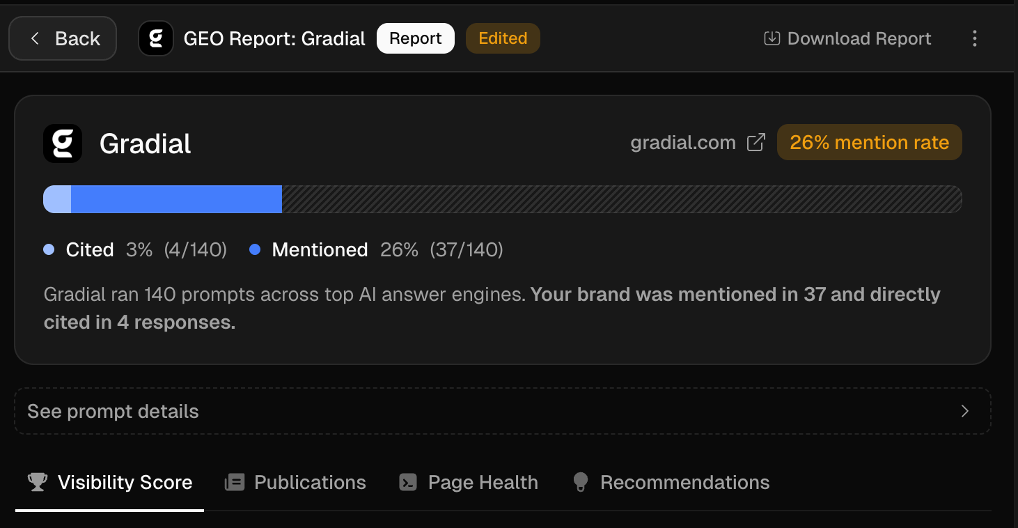Go back using the Back button
Viewport: 1018px width, 528px height.
pos(63,38)
